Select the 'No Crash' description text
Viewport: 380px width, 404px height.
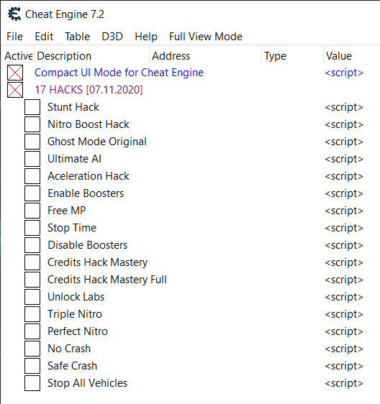pos(69,349)
